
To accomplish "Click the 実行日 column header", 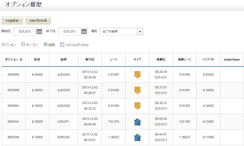I will (x=90, y=60).
